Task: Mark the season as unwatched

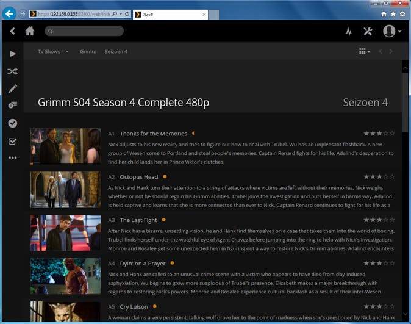Action: (13, 142)
